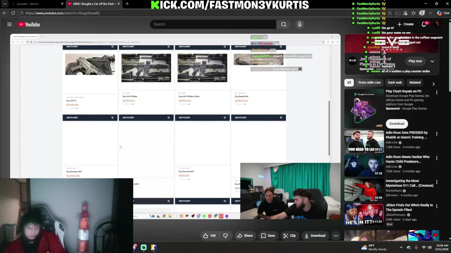The height and width of the screenshot is (253, 451).
Task: Open the tab actions dropdown chevron
Action: pos(5,4)
